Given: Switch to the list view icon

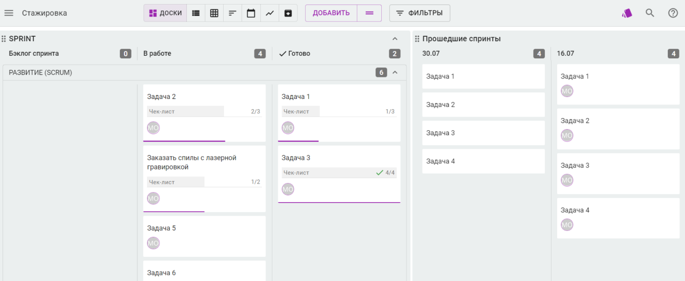Looking at the screenshot, I should 196,13.
